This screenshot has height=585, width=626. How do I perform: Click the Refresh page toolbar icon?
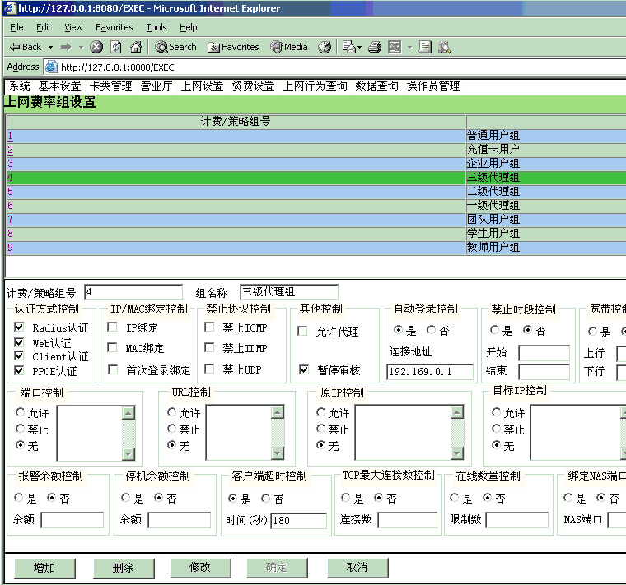tap(115, 47)
